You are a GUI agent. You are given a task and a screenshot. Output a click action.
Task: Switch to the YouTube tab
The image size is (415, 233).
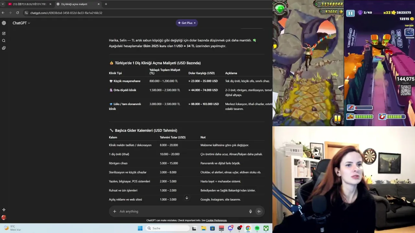tap(29, 4)
